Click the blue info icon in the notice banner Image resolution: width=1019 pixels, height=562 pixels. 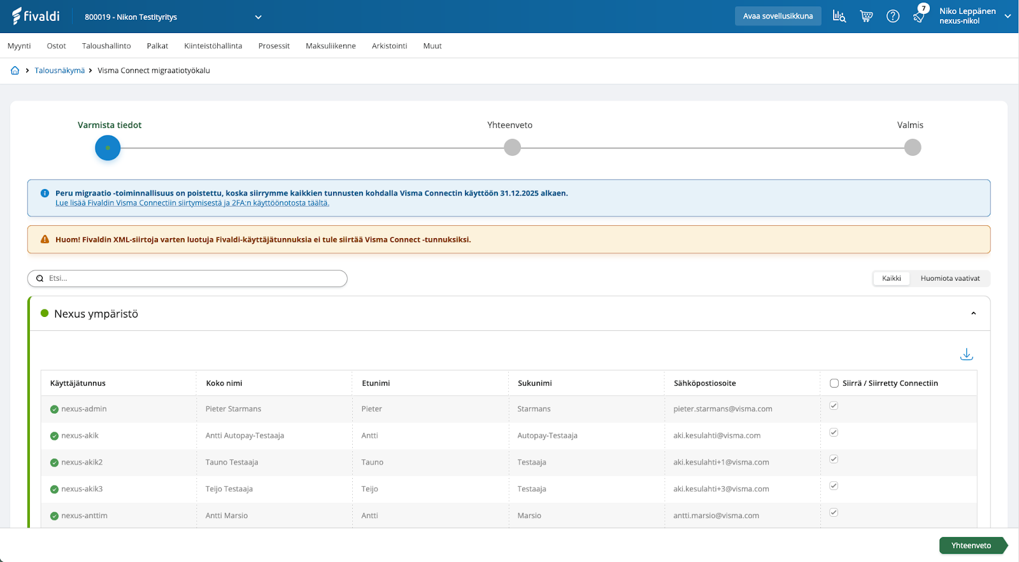(45, 193)
